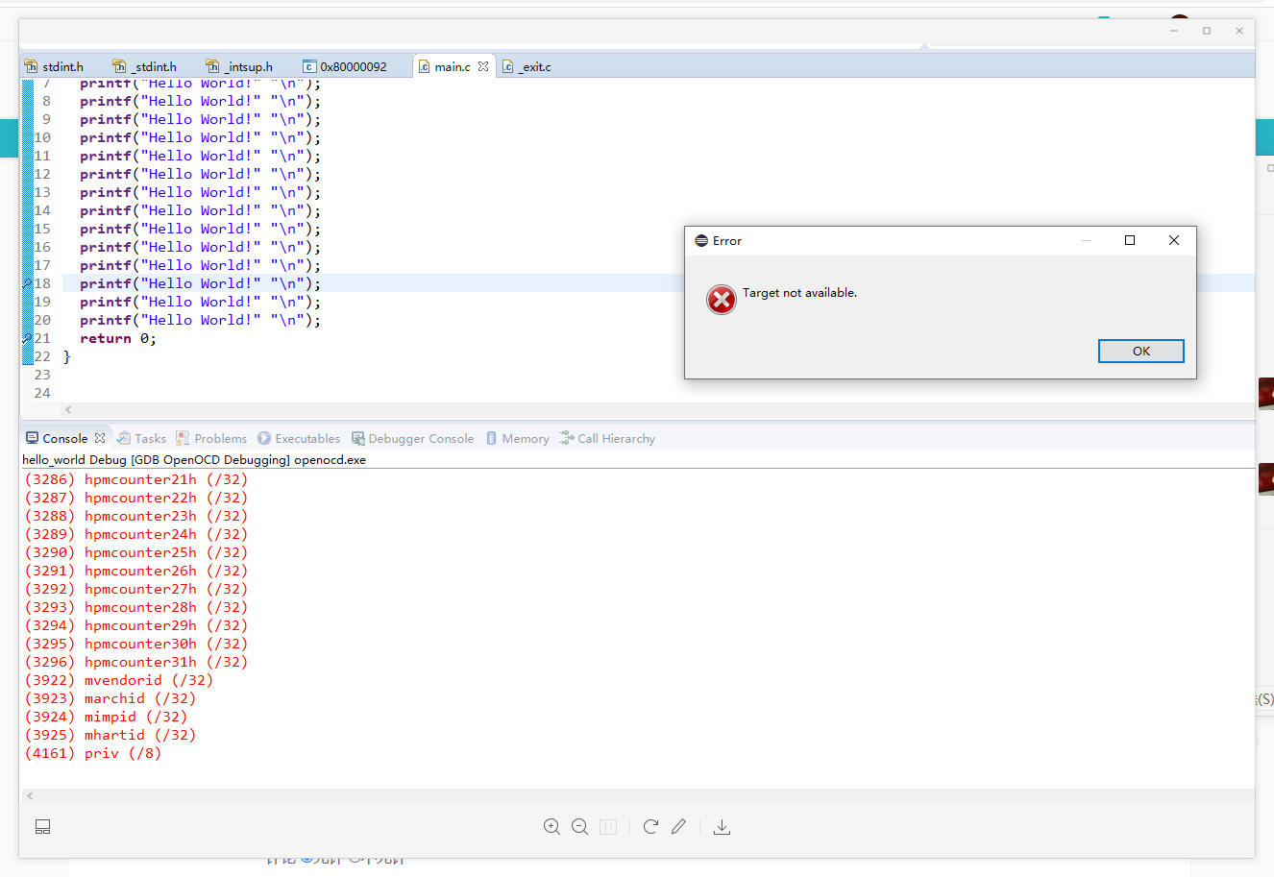Open the Call Hierarchy view
The height and width of the screenshot is (877, 1274).
pos(607,438)
